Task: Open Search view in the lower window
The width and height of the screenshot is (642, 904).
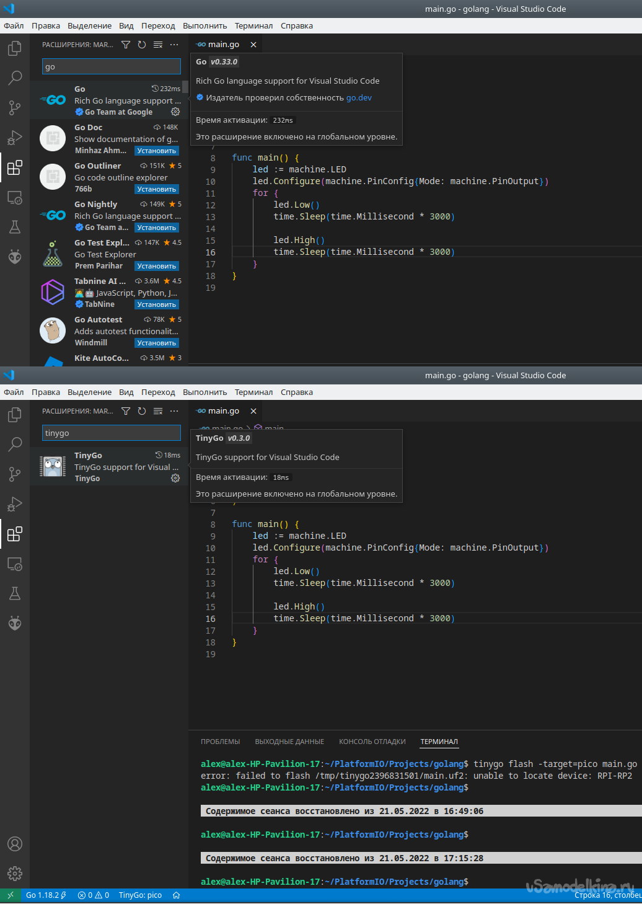Action: click(x=15, y=444)
